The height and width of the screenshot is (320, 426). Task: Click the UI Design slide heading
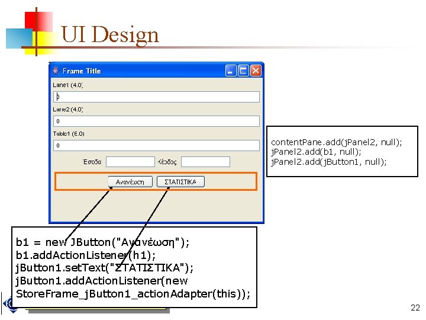[110, 34]
